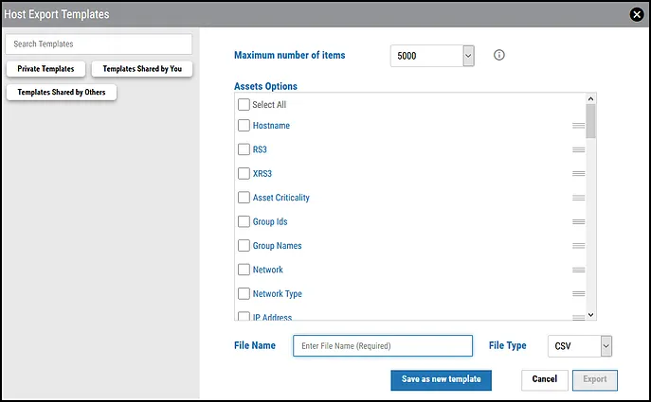Click the drag handle for Group Names
The width and height of the screenshot is (651, 402).
[578, 246]
